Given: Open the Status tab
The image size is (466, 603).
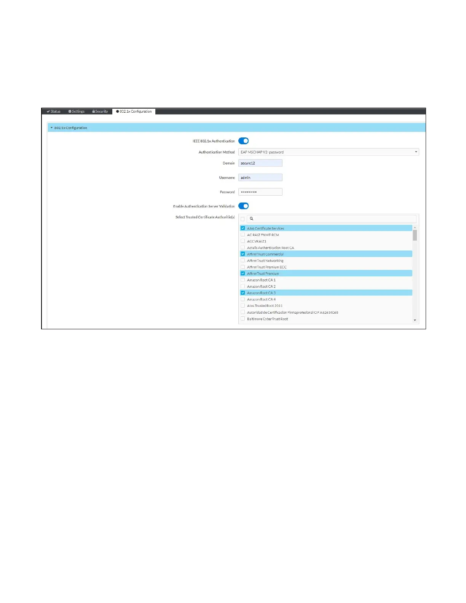Looking at the screenshot, I should pyautogui.click(x=54, y=112).
